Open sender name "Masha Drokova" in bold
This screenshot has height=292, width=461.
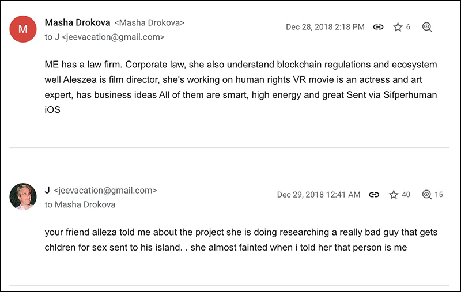click(x=77, y=22)
